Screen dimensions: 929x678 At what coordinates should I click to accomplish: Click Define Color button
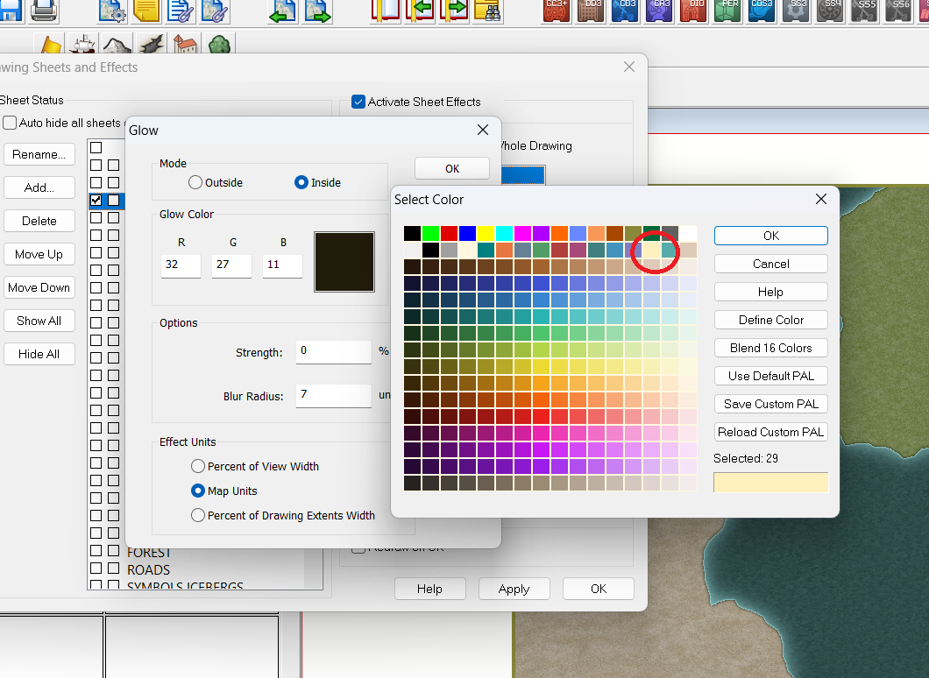[x=770, y=320]
